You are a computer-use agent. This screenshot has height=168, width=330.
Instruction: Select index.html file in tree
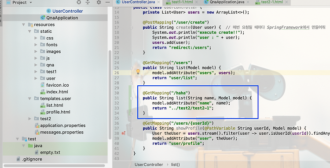pos(57,92)
